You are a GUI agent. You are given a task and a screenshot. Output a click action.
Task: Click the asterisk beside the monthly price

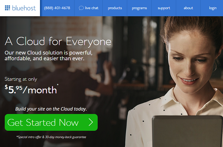tap(58, 85)
